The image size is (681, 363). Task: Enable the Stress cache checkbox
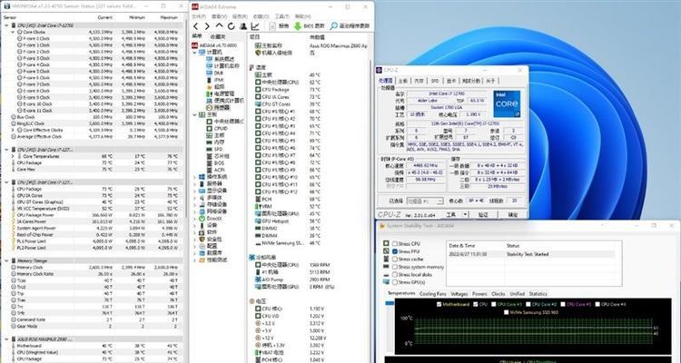(x=395, y=260)
